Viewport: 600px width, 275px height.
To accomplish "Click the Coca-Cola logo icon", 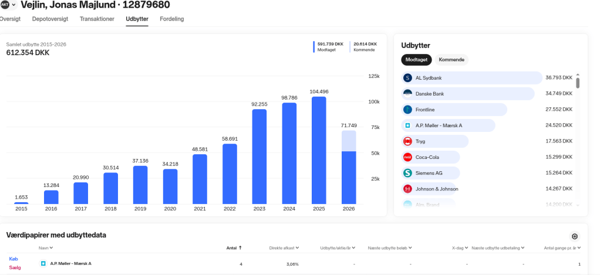I will (x=407, y=157).
